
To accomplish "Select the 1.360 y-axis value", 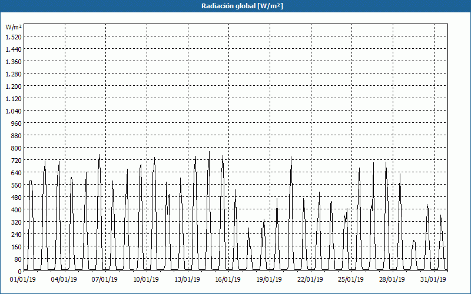I will 14,62.
